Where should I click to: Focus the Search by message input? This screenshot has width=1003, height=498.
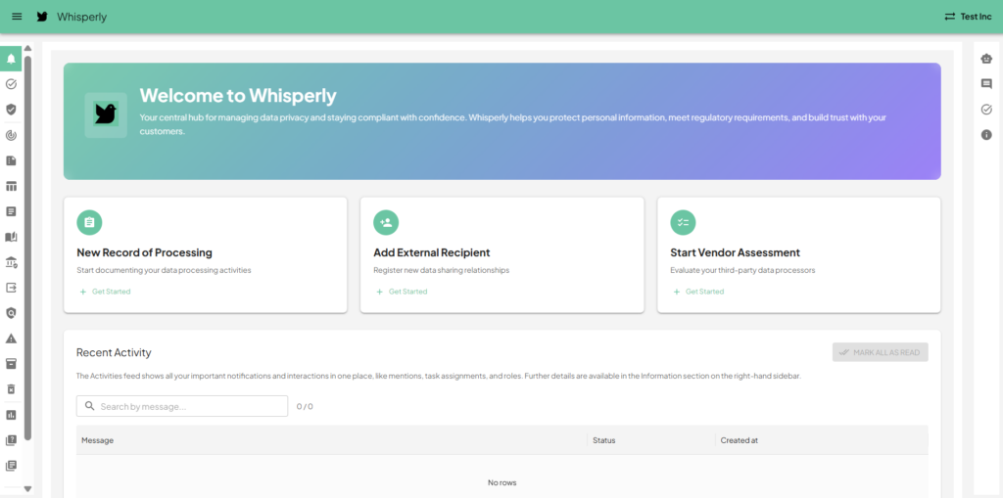coord(182,406)
